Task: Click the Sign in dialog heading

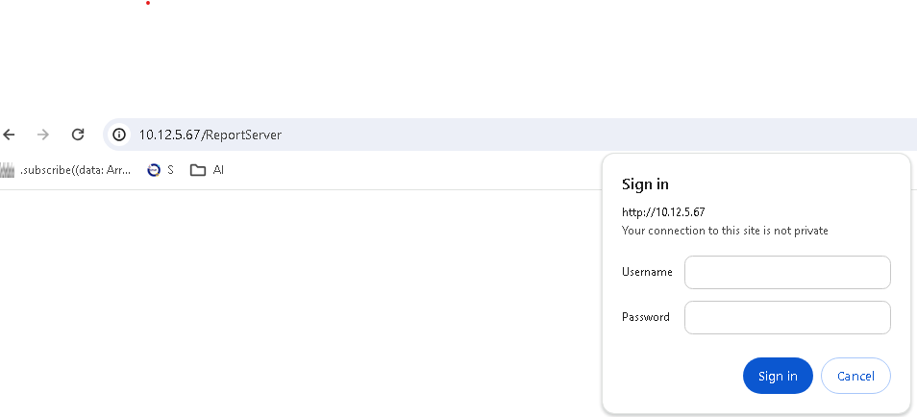Action: click(x=645, y=184)
